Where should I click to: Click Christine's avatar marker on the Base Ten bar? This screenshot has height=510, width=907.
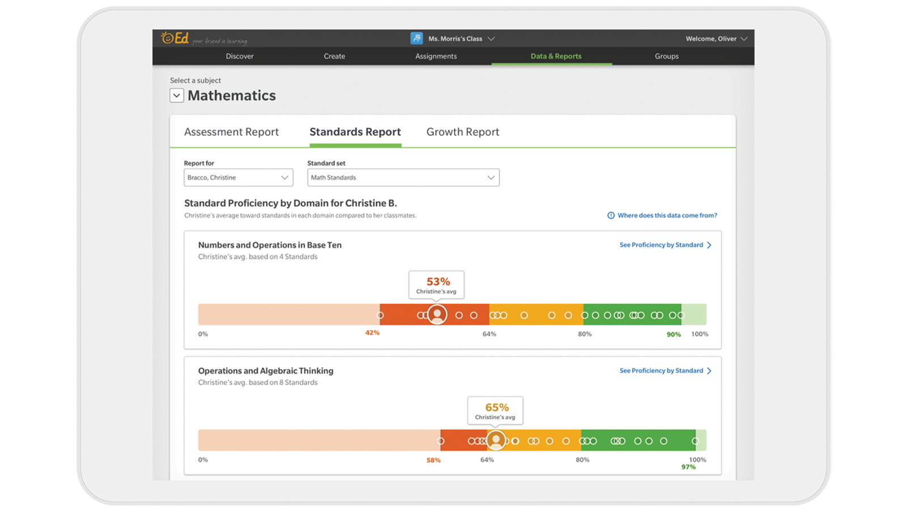(x=437, y=314)
